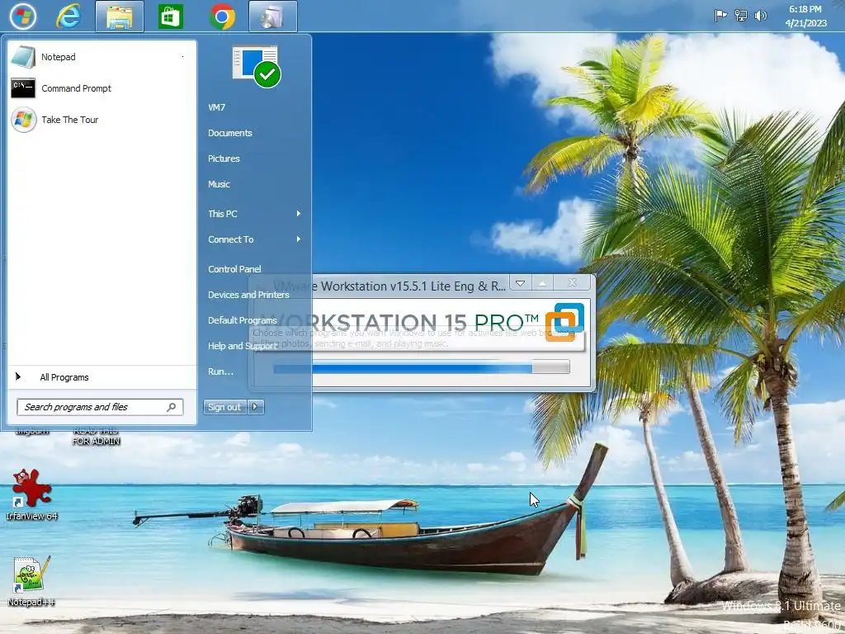The image size is (845, 634).
Task: Click the user account picture
Action: 257,66
